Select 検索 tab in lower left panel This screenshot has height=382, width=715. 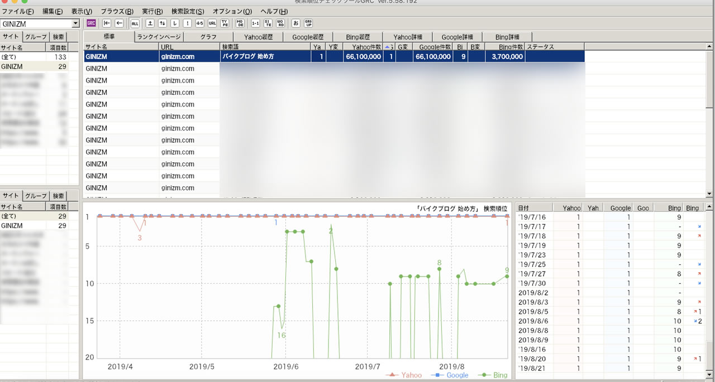click(x=58, y=196)
